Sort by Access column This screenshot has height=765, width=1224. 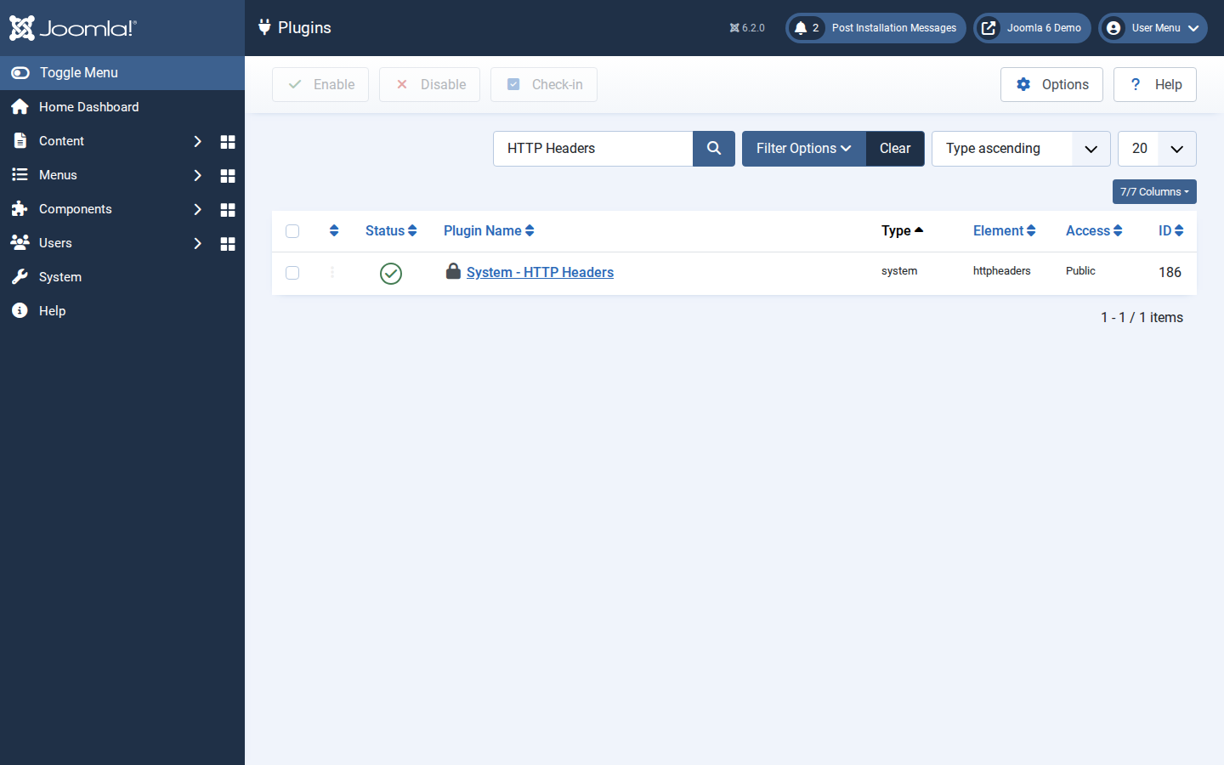point(1094,231)
